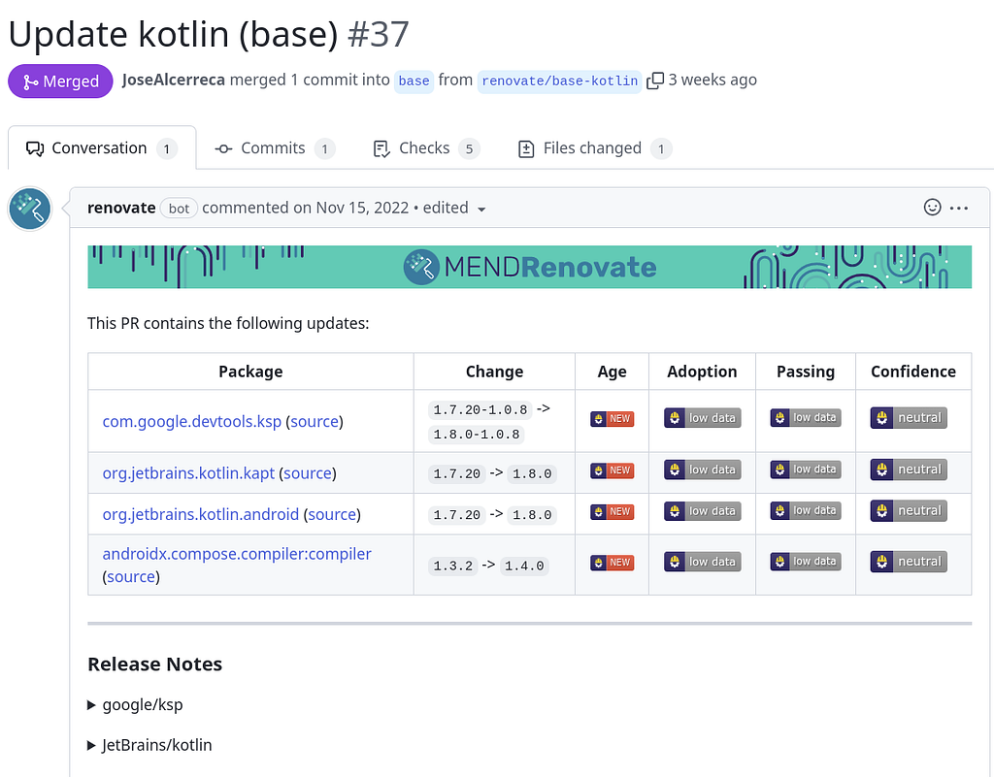Click the 'Release Notes' heading

pyautogui.click(x=154, y=664)
